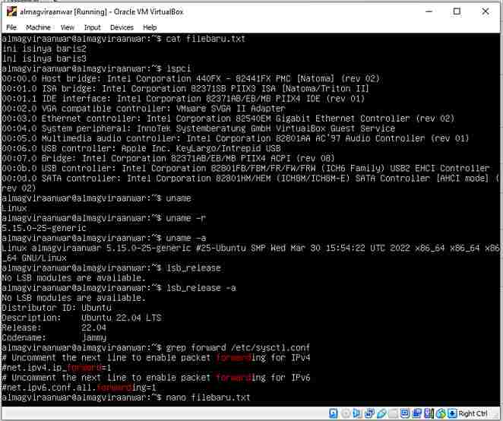Click the 'ini isinya baris3' output line
Image resolution: width=503 pixels, height=421 pixels.
click(44, 59)
